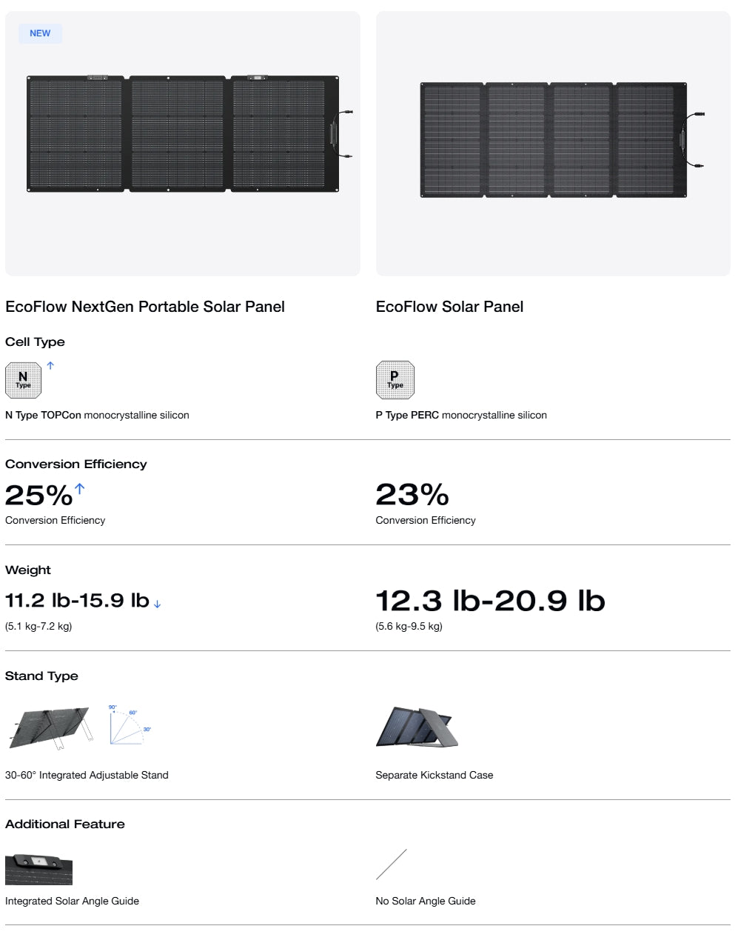This screenshot has height=943, width=738.
Task: Click the P Type cell icon
Action: click(x=395, y=380)
